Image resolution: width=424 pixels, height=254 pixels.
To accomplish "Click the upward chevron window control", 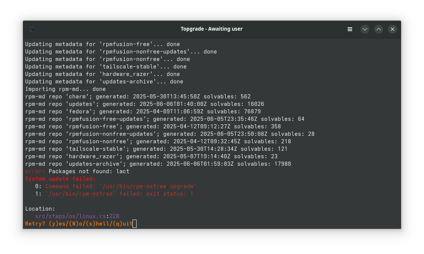I will [378, 29].
